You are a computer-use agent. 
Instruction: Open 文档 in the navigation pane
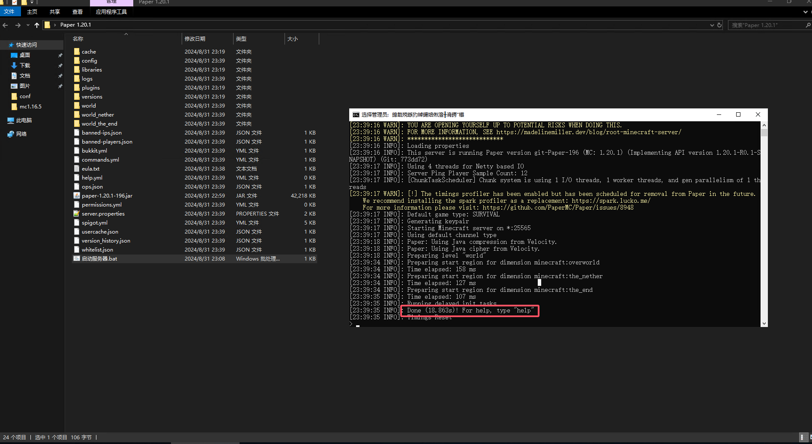pos(25,75)
